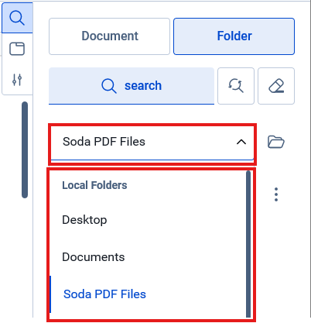311x323 pixels.
Task: Open the three-dot more options menu
Action: coord(276,194)
